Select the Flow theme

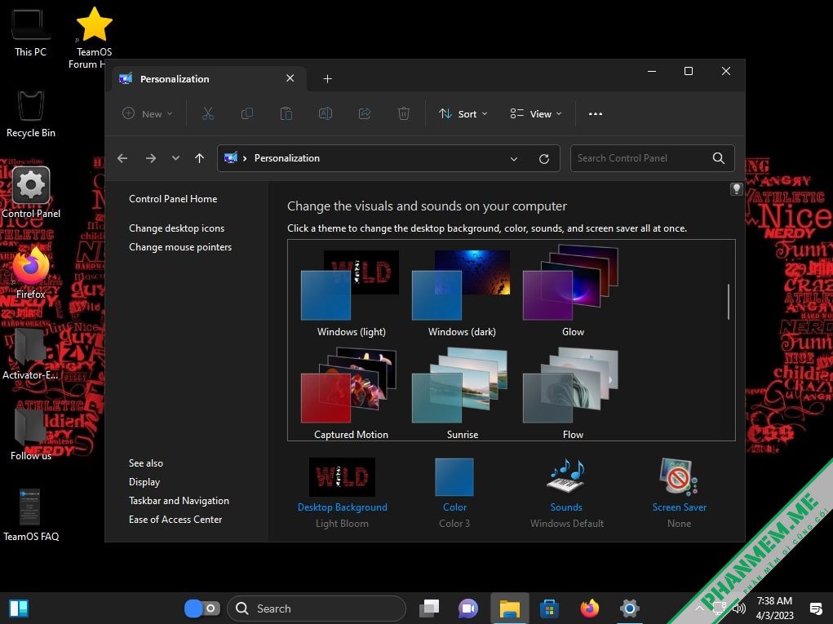click(572, 393)
